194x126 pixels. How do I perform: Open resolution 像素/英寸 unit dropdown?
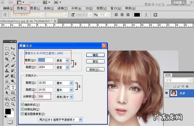point(71,97)
